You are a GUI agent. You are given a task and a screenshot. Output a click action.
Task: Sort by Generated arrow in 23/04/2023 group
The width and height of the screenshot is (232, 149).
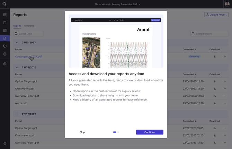(x=196, y=74)
